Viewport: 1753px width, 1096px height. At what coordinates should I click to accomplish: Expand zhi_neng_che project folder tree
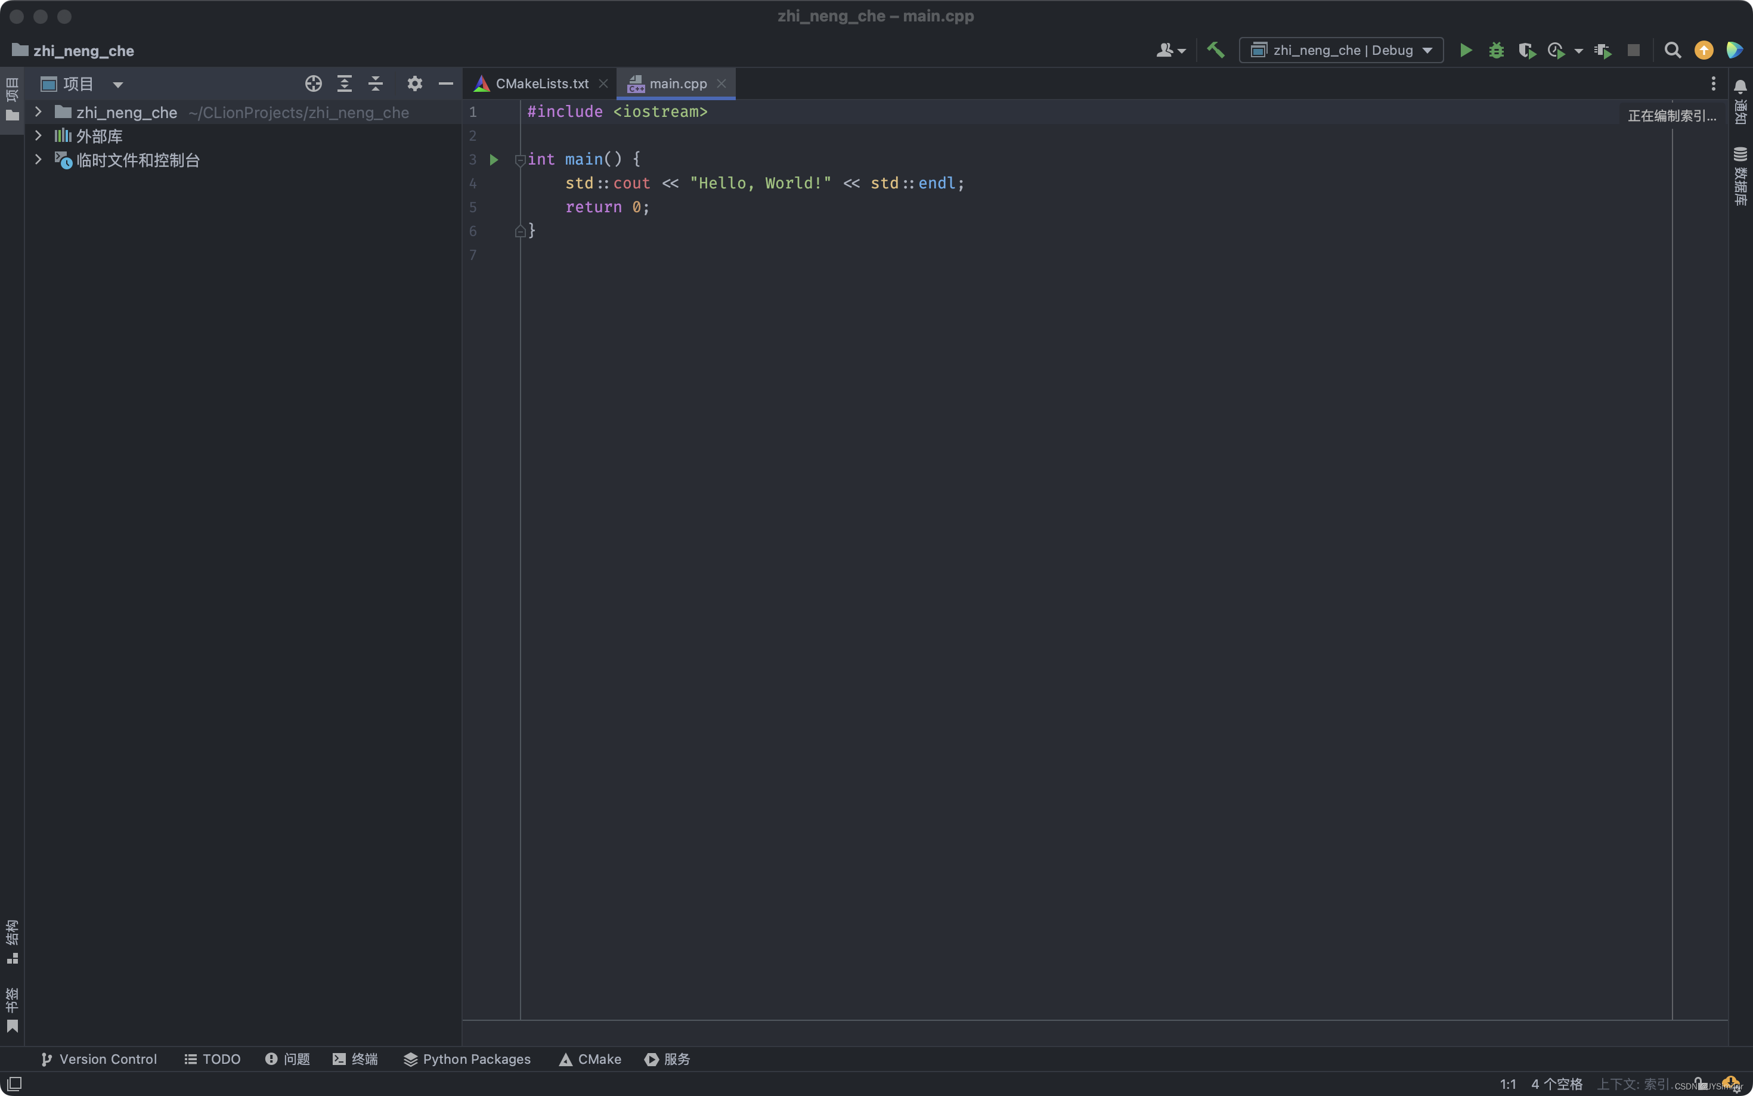click(x=38, y=112)
